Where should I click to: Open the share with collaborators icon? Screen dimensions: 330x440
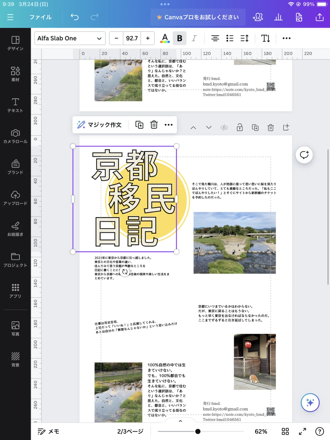tap(258, 17)
